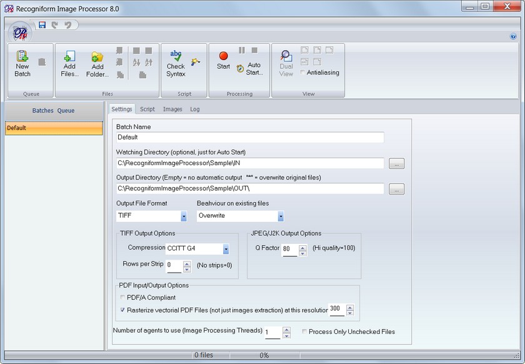Open the Behaviour on existing files dropdown
This screenshot has height=364, width=525.
point(281,216)
